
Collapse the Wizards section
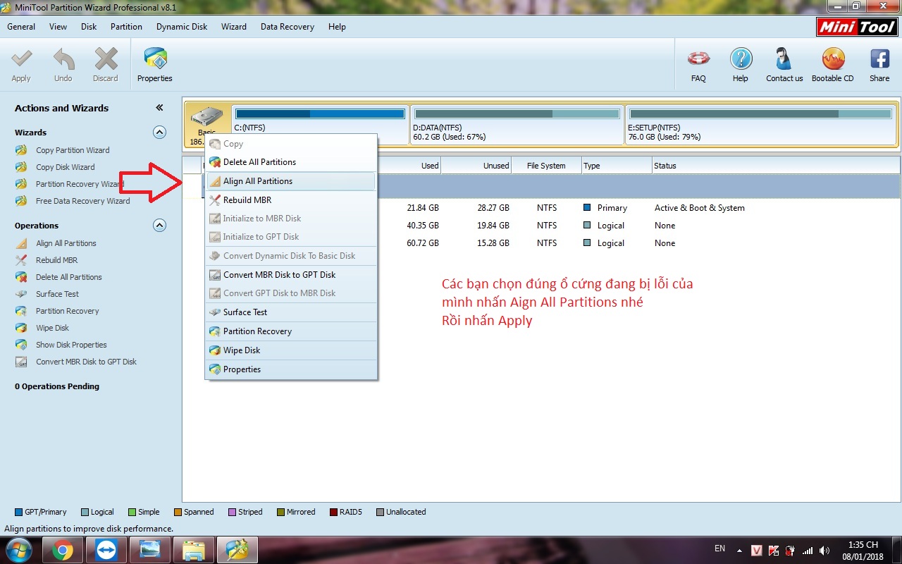(x=159, y=132)
